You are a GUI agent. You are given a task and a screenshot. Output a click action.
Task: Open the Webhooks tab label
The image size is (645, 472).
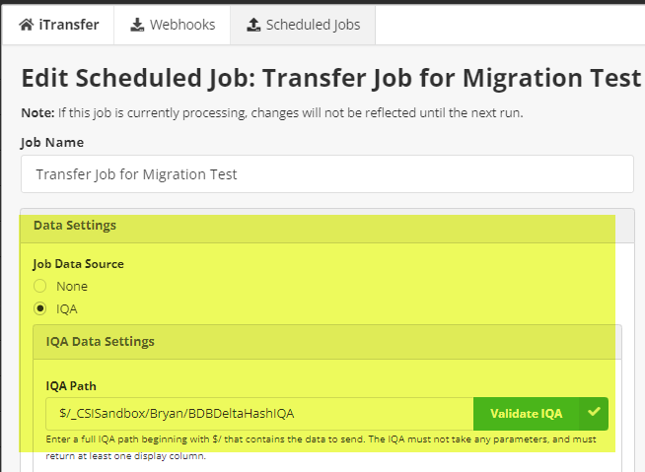click(x=182, y=25)
